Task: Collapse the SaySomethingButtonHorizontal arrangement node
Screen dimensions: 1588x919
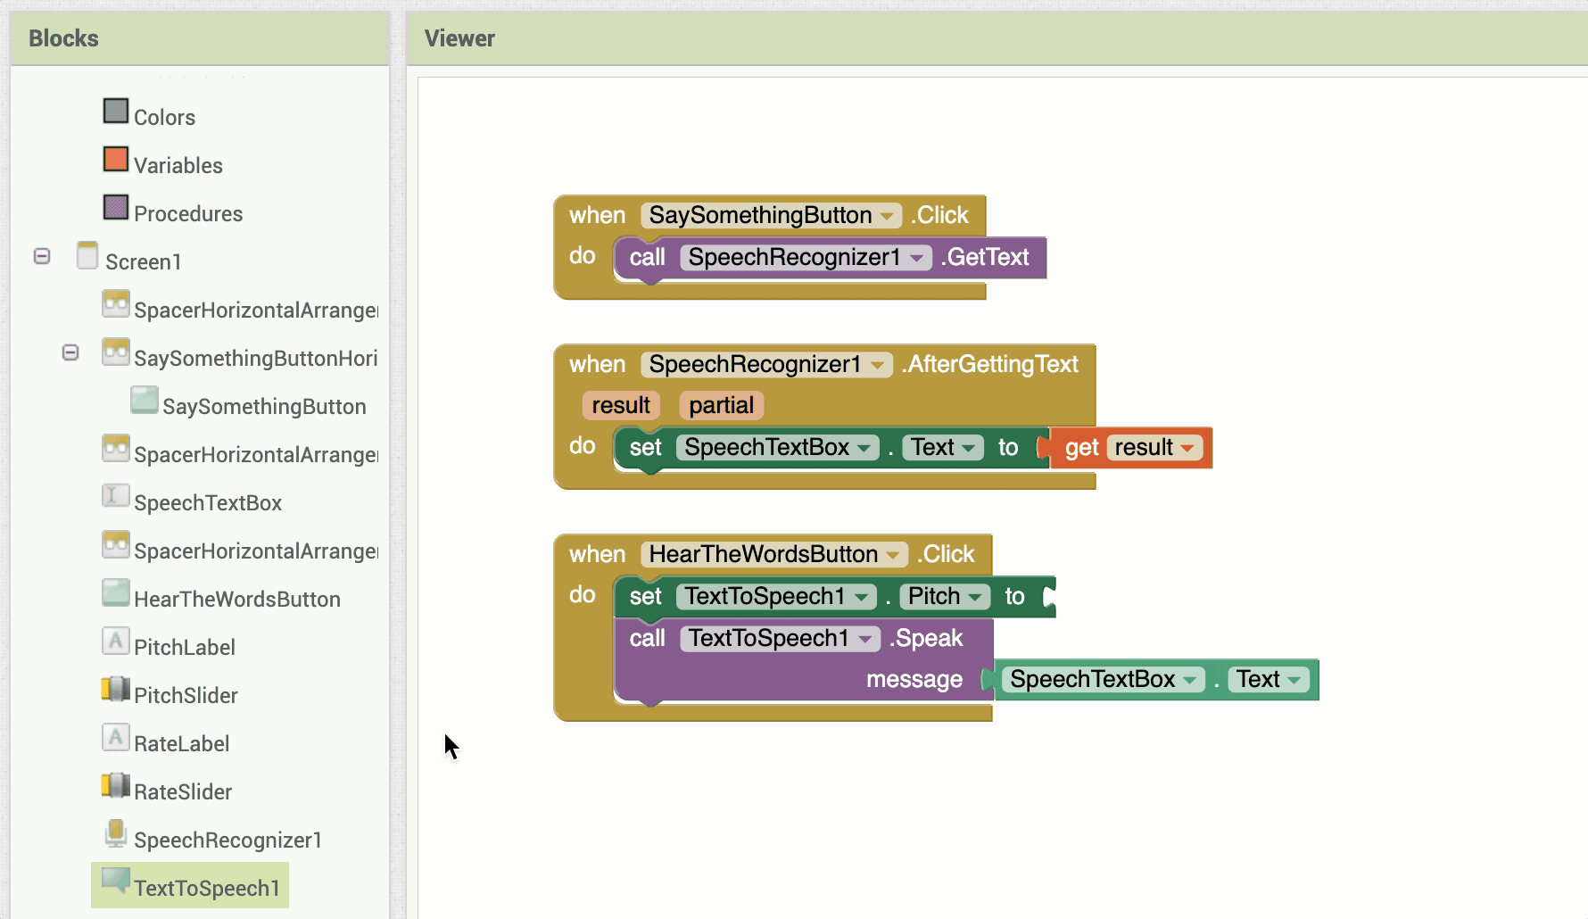Action: click(70, 352)
